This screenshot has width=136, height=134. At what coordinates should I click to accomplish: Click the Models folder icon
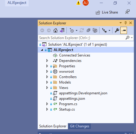pyautogui.click(x=55, y=82)
